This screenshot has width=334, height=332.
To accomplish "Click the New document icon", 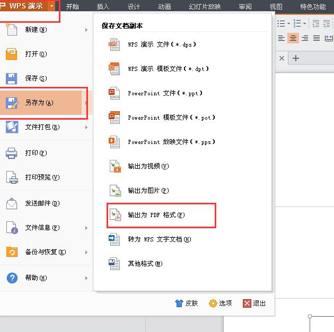I will [x=12, y=29].
